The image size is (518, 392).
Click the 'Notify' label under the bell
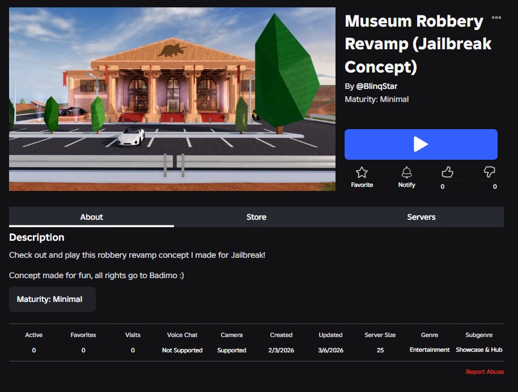pos(406,185)
